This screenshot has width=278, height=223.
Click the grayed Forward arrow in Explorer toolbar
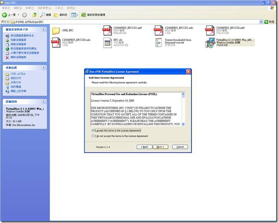(x=24, y=15)
